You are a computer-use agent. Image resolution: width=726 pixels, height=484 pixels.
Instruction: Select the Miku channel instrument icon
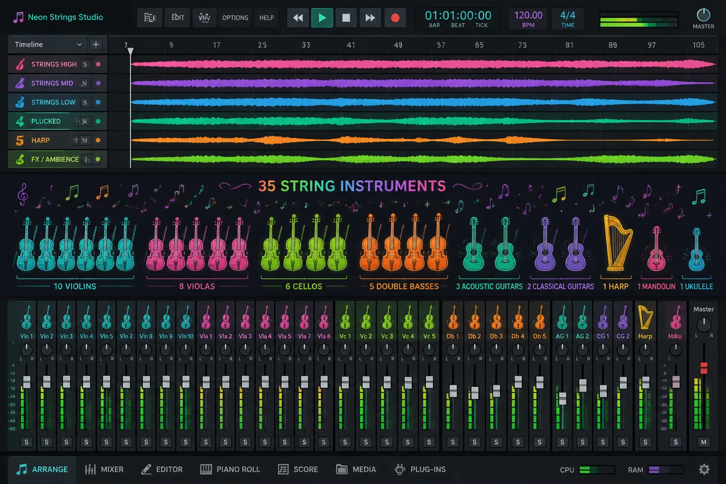(x=675, y=317)
